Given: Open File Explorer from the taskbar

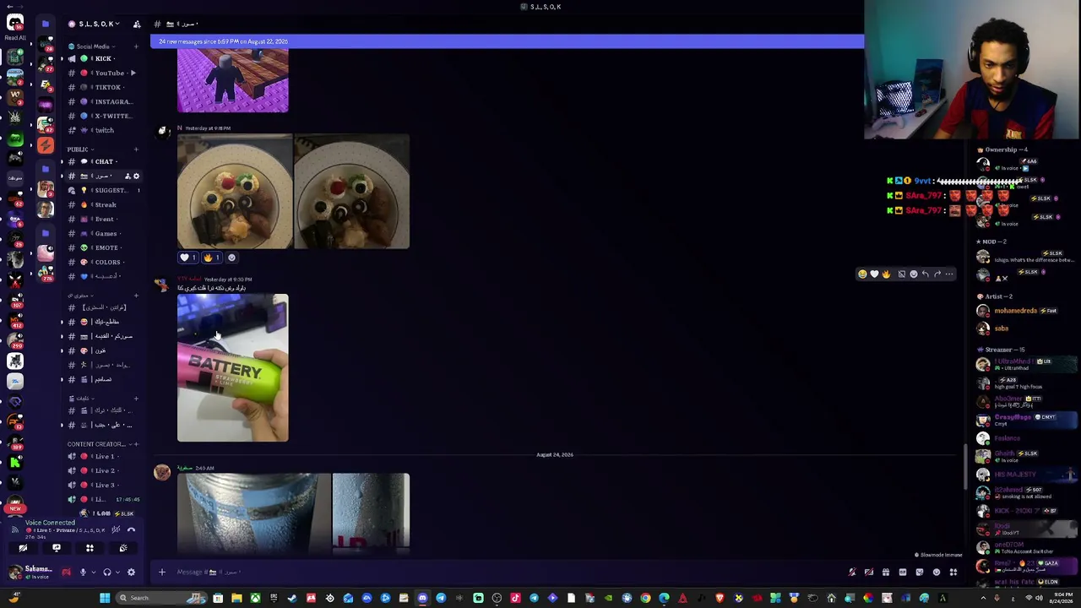Looking at the screenshot, I should pos(236,598).
